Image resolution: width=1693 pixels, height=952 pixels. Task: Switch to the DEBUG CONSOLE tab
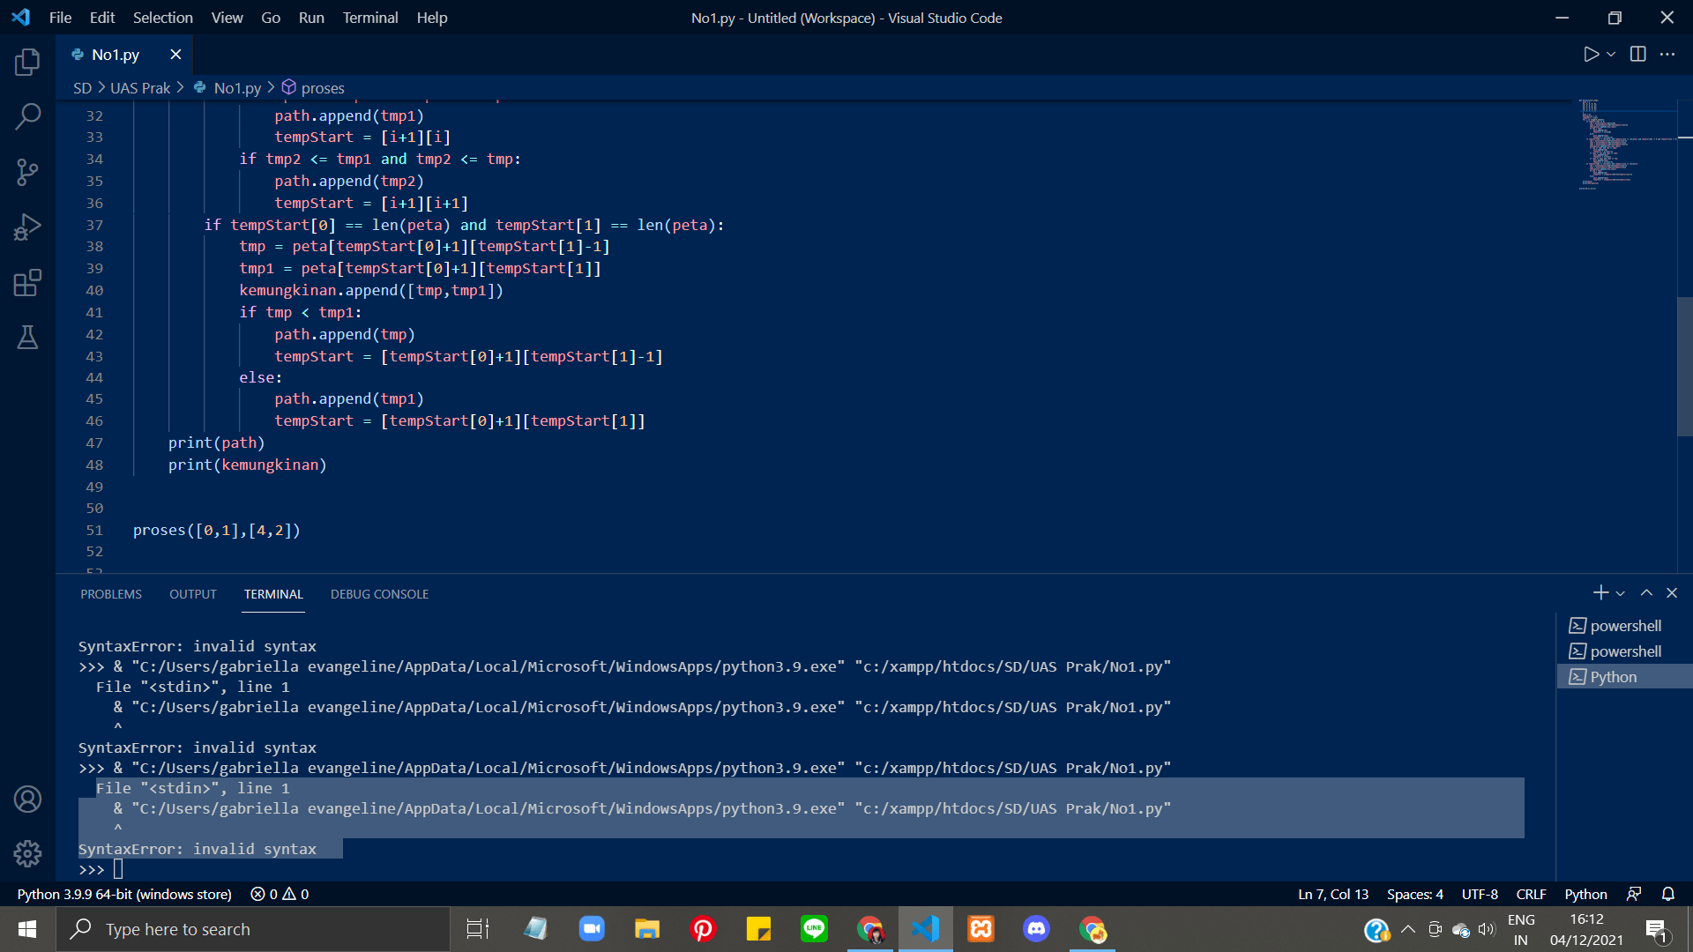(379, 594)
